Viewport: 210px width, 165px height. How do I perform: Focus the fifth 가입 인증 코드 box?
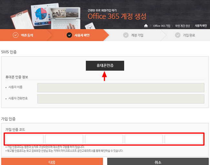pyautogui.click(x=184, y=139)
